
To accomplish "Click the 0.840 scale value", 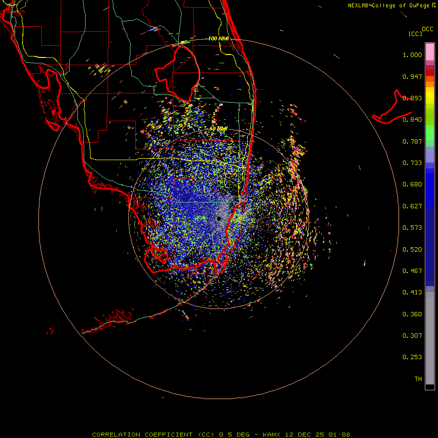I will click(x=412, y=120).
